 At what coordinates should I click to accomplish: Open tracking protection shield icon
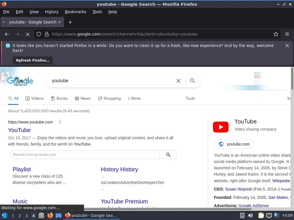(x=39, y=34)
